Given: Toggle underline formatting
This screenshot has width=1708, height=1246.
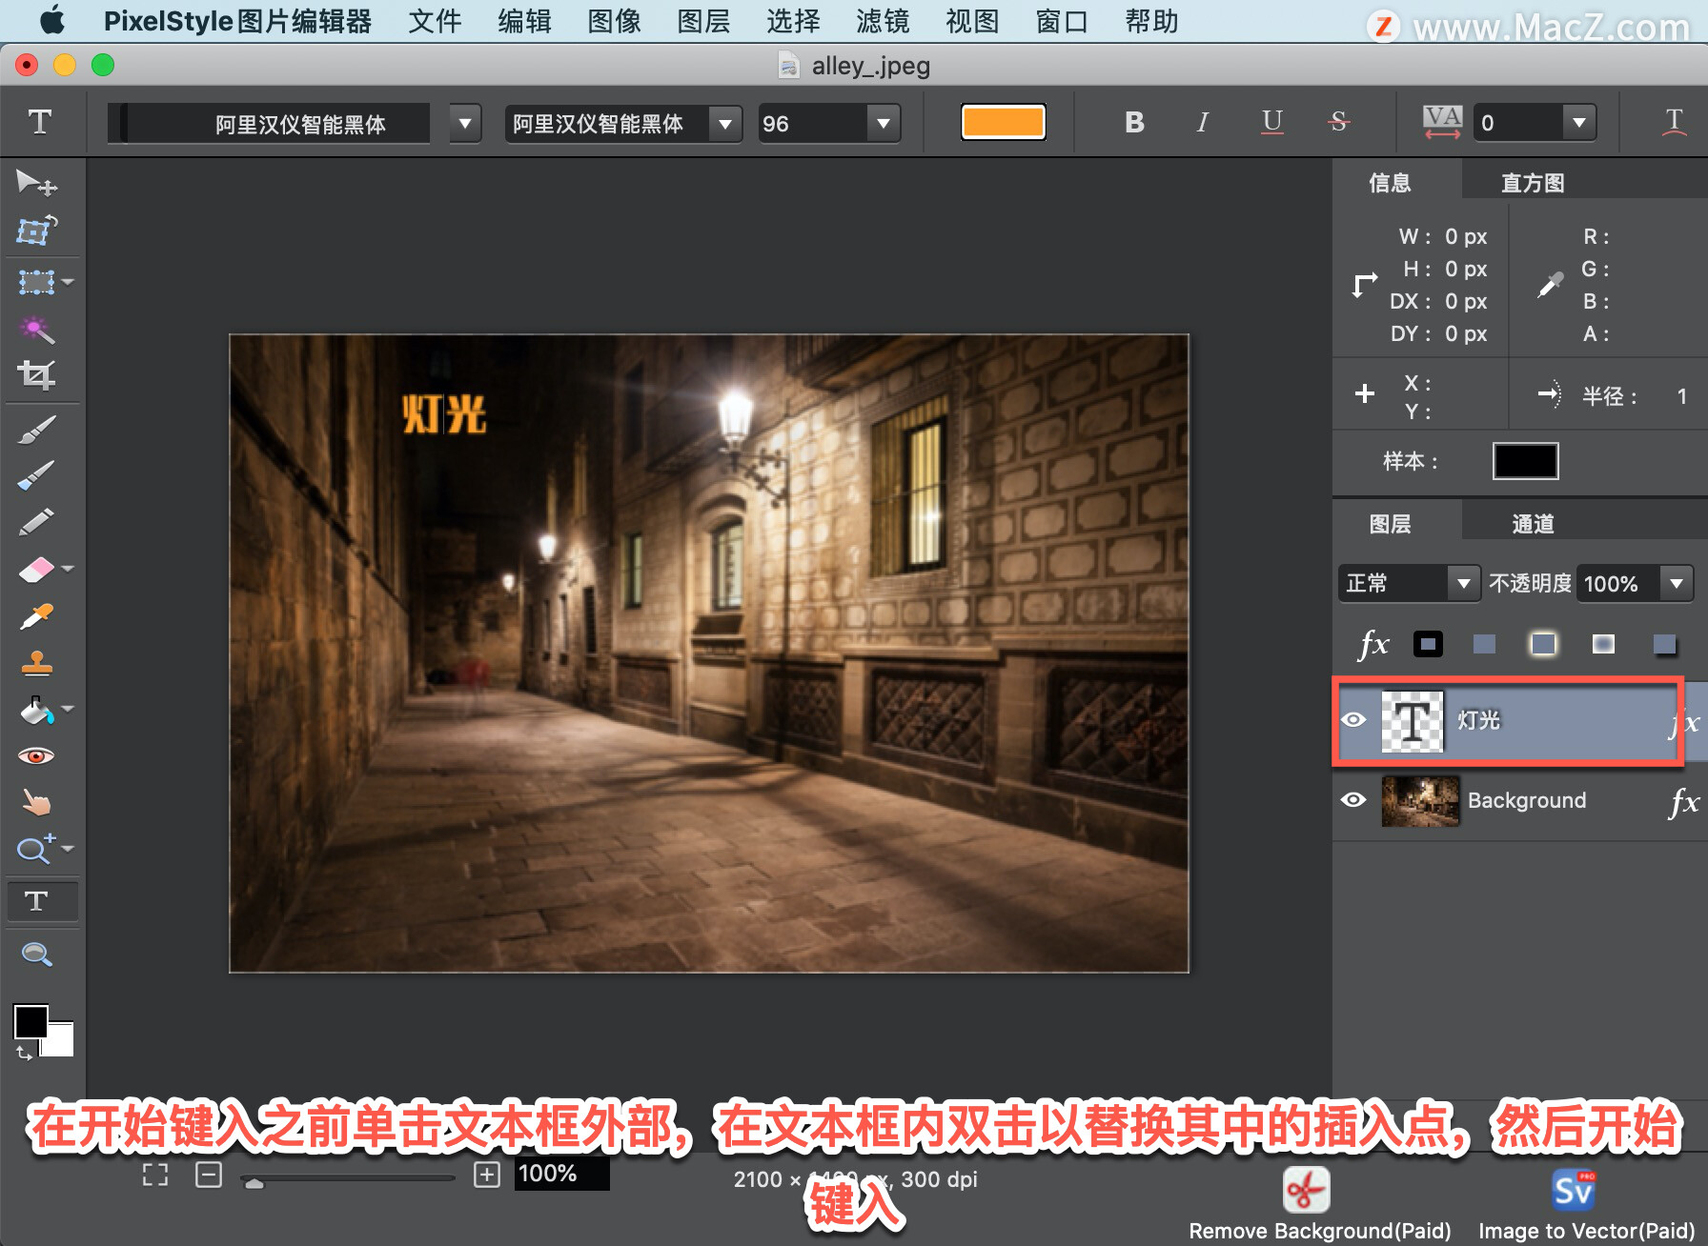Looking at the screenshot, I should tap(1271, 122).
